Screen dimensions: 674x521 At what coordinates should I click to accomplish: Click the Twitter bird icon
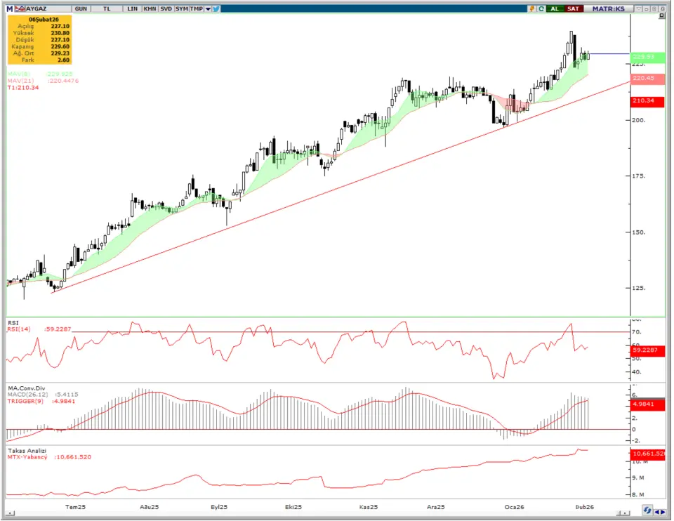click(216, 8)
